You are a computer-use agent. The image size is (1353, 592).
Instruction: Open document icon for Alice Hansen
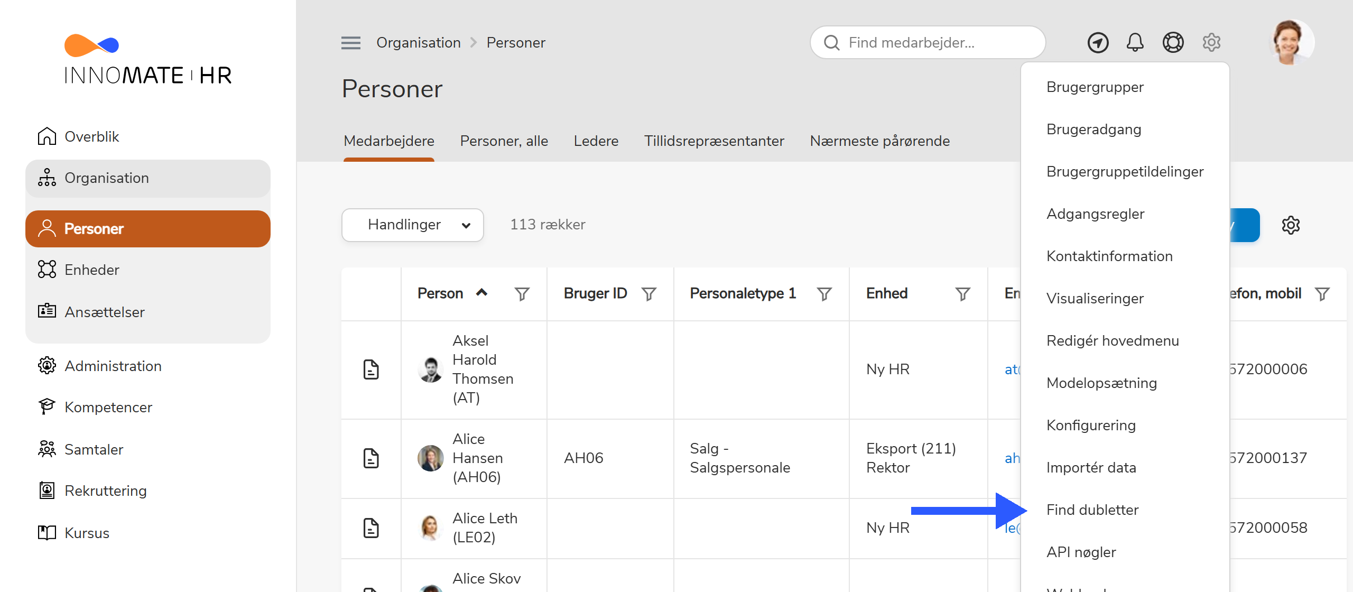(371, 458)
